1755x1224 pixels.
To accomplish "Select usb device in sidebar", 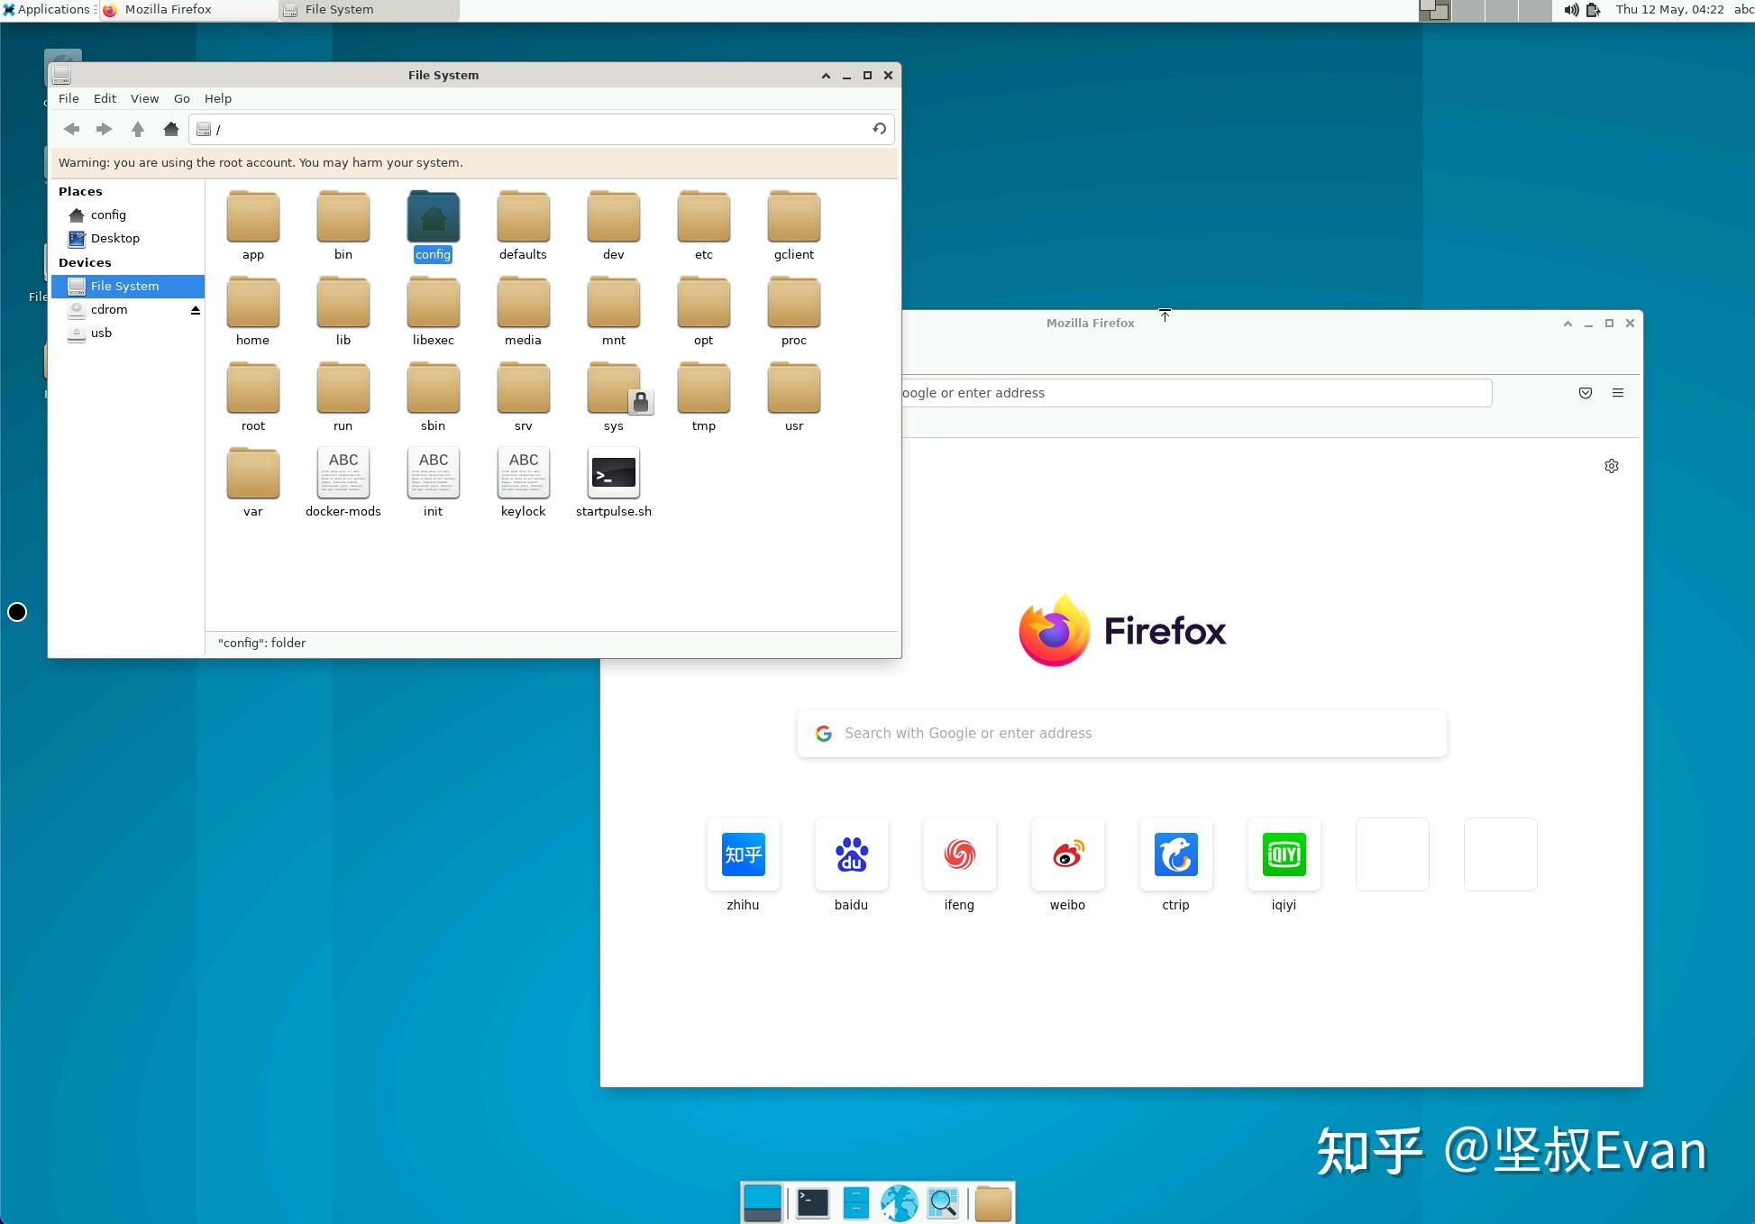I will [128, 333].
